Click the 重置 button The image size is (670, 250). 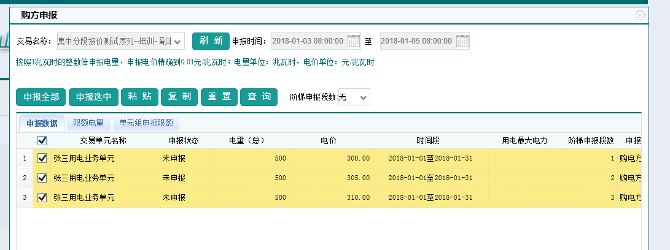(219, 97)
